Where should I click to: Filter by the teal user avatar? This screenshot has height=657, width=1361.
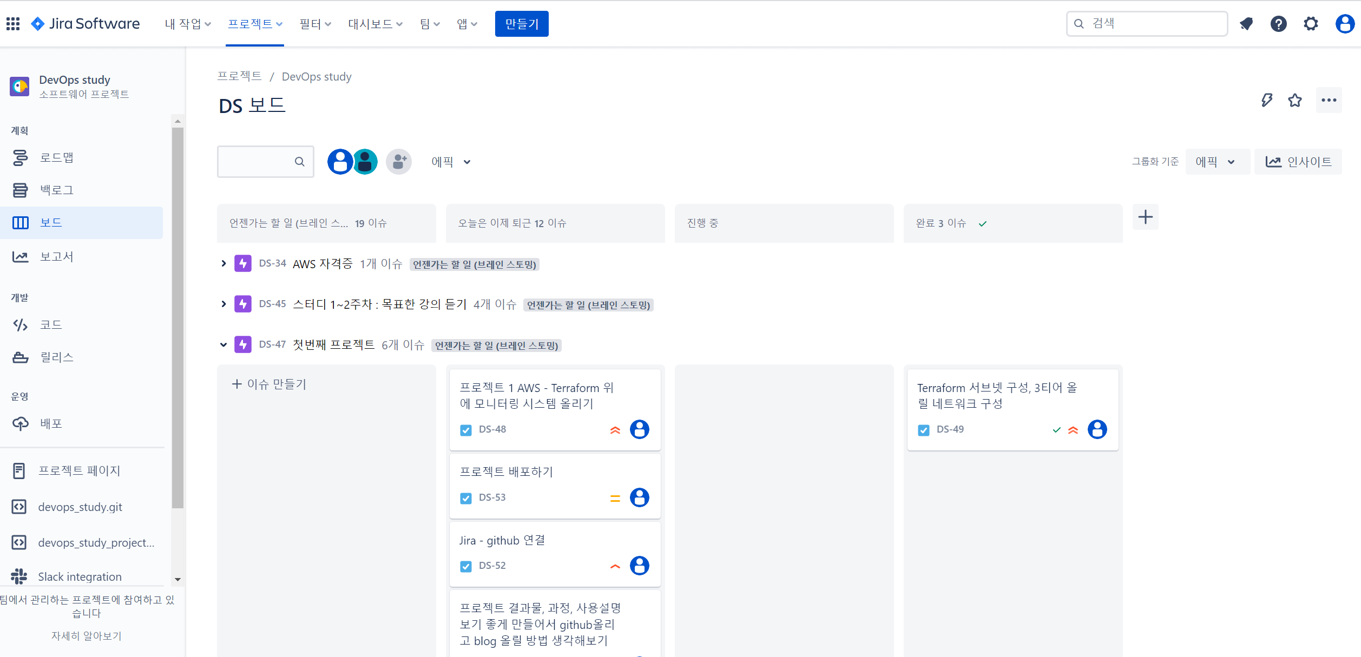[x=366, y=162]
